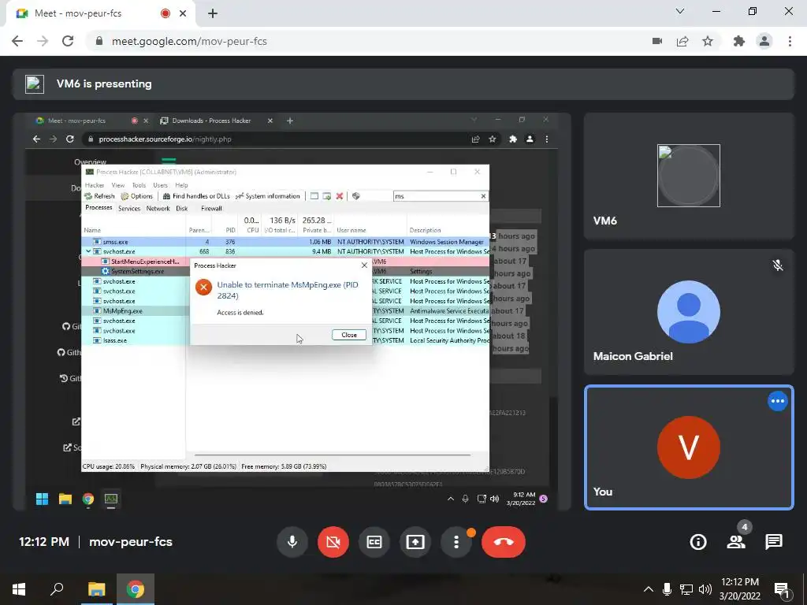Click Refresh in Process Hacker toolbar
Screen dimensions: 807x605
coord(100,196)
